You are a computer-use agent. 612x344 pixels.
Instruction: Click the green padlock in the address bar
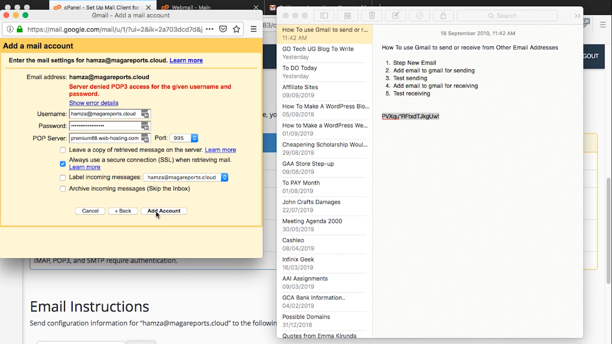pyautogui.click(x=20, y=29)
